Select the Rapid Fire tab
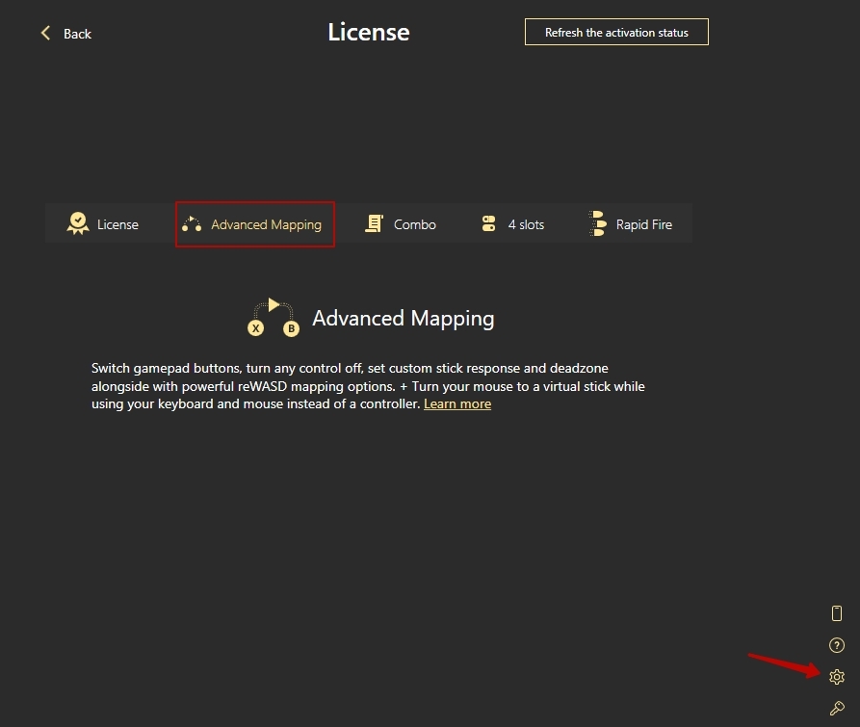This screenshot has width=860, height=727. (x=630, y=224)
